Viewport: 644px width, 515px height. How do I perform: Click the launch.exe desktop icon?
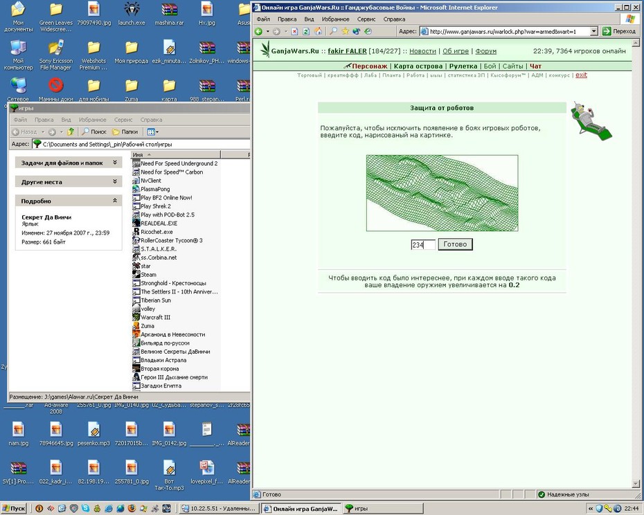click(x=132, y=15)
